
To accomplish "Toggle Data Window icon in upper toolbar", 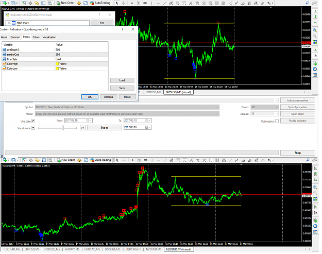I will [x=30, y=3].
